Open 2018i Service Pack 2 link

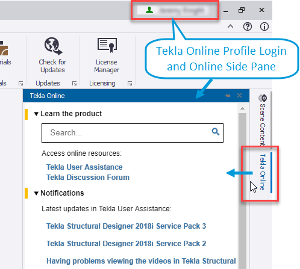(126, 244)
